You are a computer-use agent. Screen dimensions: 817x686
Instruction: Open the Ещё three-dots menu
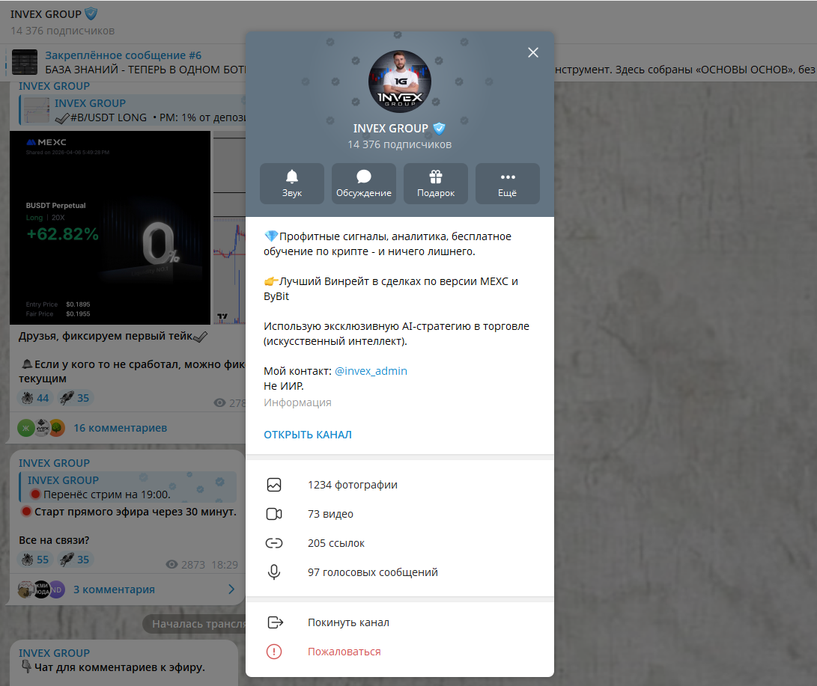(508, 184)
